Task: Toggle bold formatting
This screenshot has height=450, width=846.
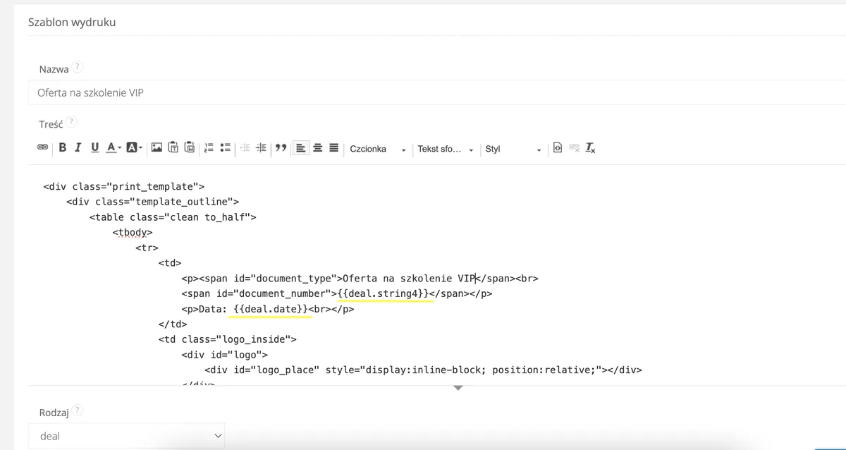Action: [63, 148]
